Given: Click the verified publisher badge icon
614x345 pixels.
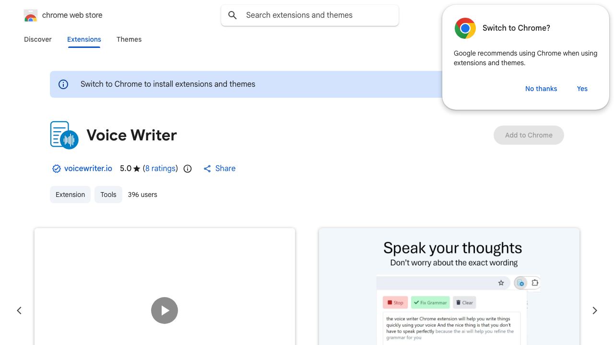Looking at the screenshot, I should 57,169.
